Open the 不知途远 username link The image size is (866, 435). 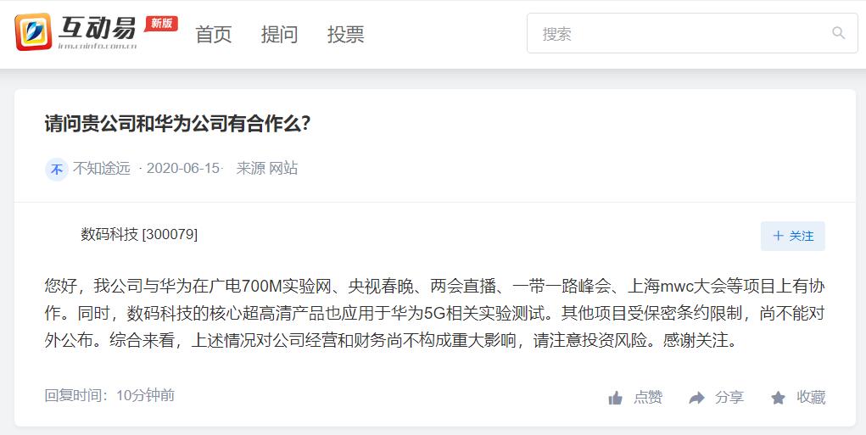pos(102,169)
